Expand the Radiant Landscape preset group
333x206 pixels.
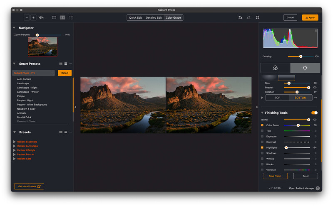click(x=14, y=146)
